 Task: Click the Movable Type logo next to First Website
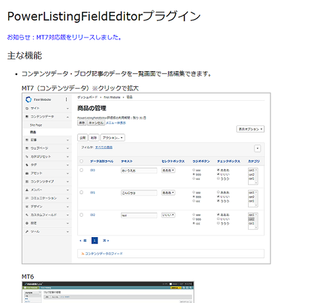(28, 99)
